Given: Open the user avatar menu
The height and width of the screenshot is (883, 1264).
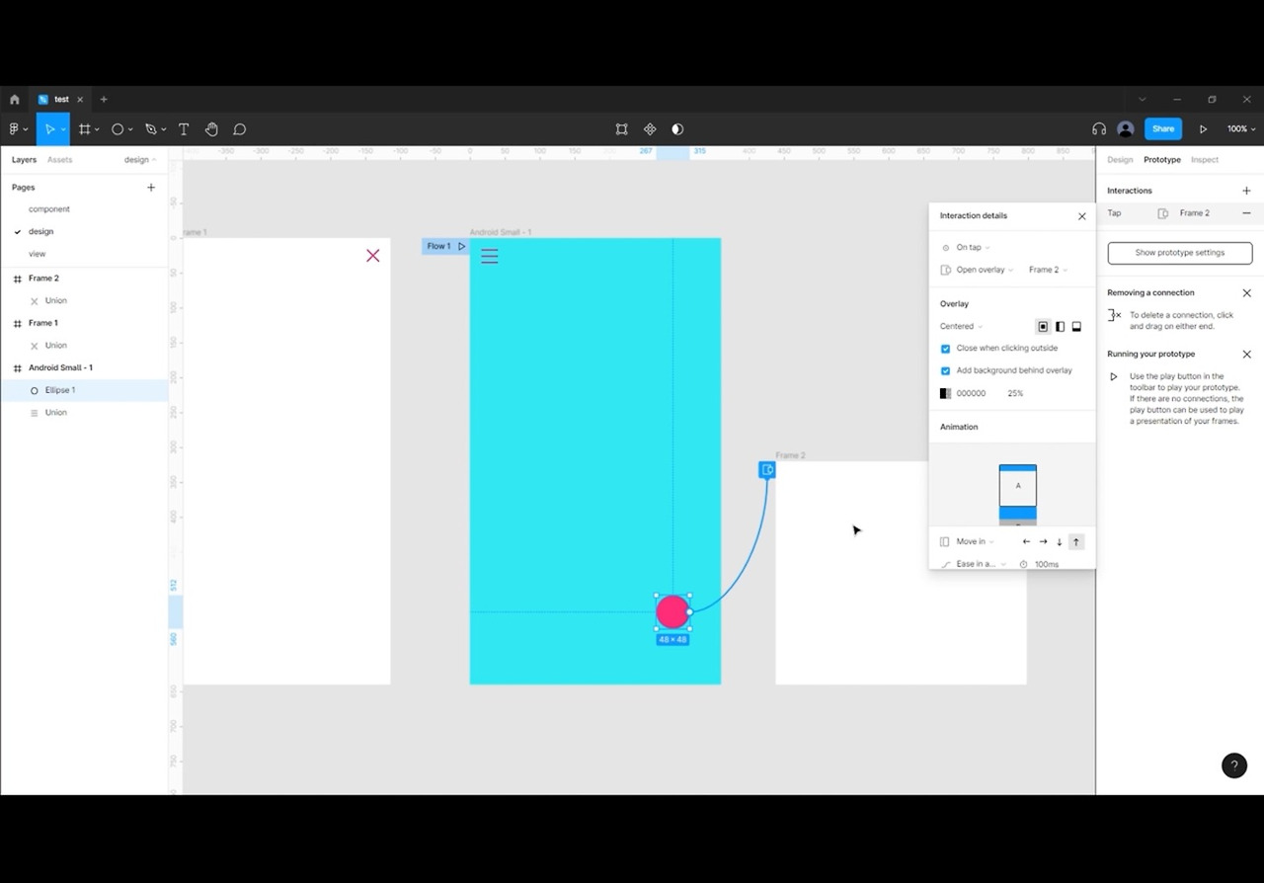Looking at the screenshot, I should coord(1125,129).
